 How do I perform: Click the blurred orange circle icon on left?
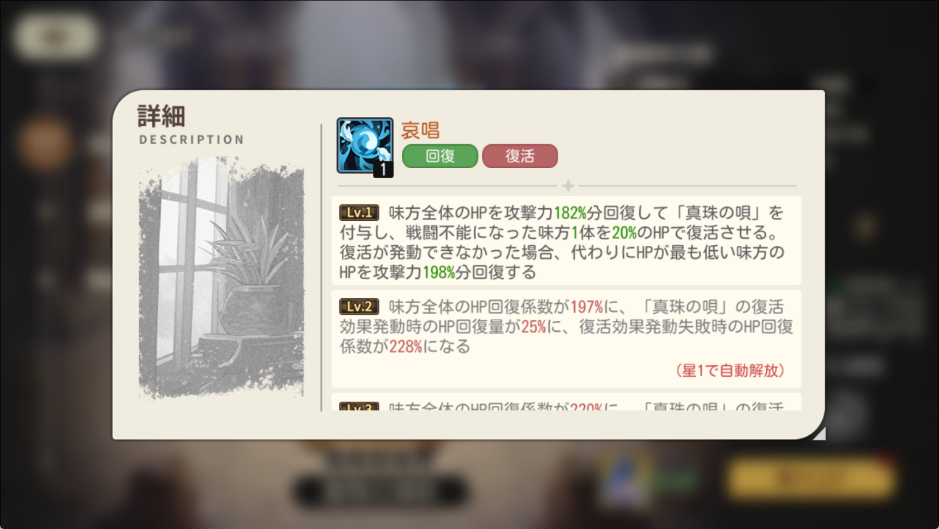[44, 144]
